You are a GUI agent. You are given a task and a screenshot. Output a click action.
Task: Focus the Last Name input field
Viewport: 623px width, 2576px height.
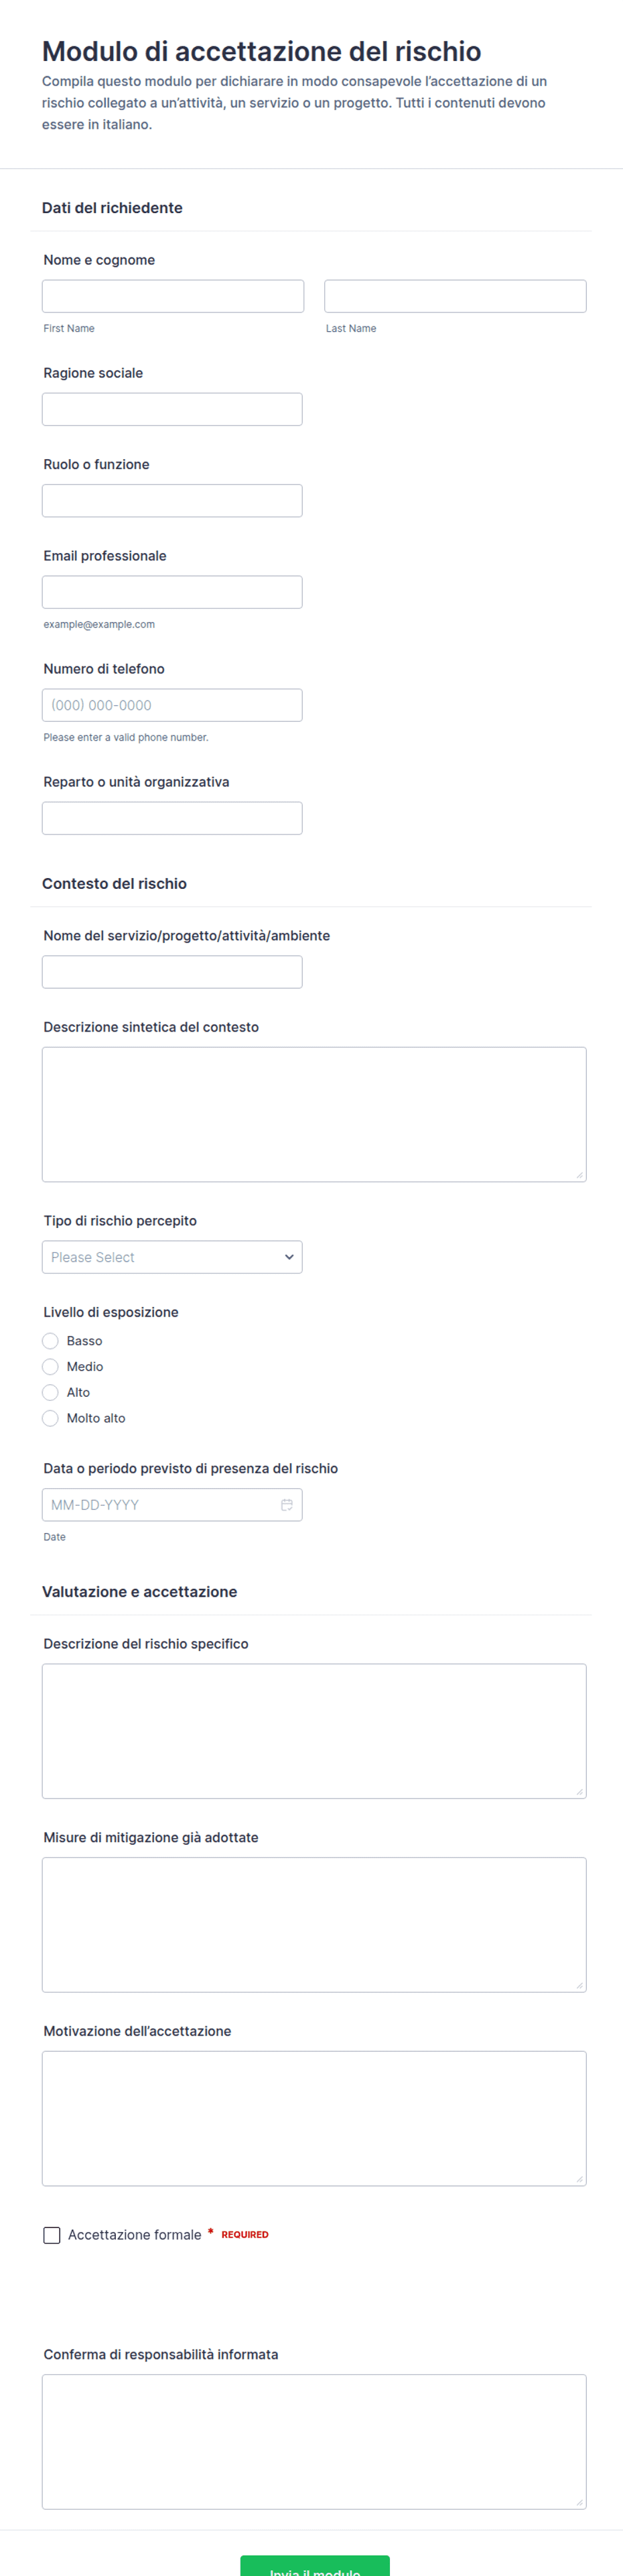(455, 296)
